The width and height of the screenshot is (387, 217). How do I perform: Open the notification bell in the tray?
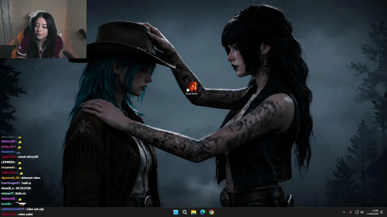click(382, 212)
